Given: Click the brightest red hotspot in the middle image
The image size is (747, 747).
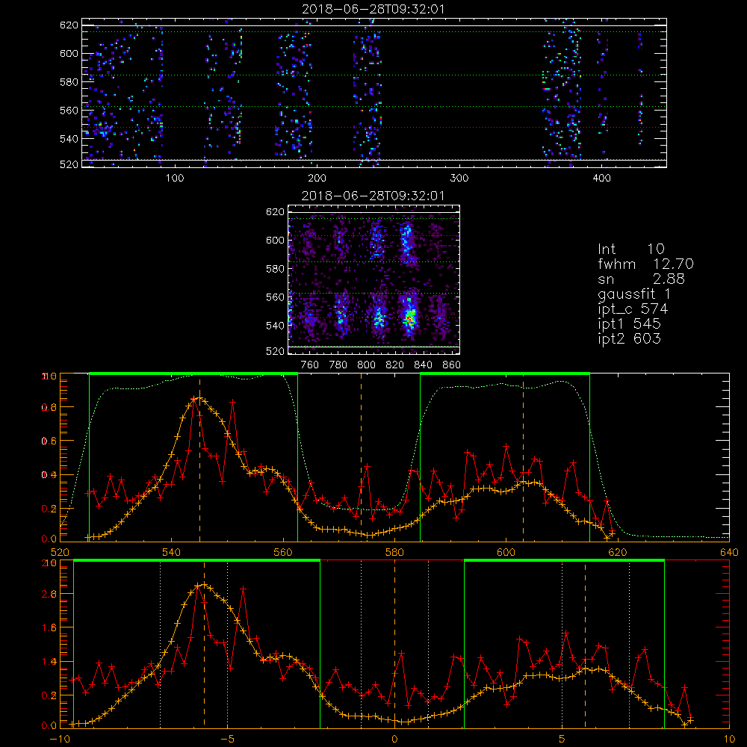Looking at the screenshot, I should (409, 317).
